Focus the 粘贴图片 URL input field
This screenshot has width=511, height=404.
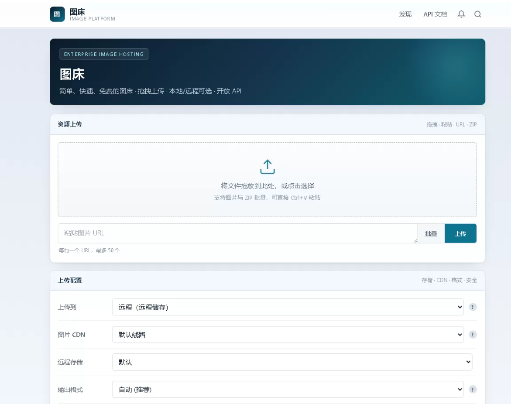tap(237, 233)
